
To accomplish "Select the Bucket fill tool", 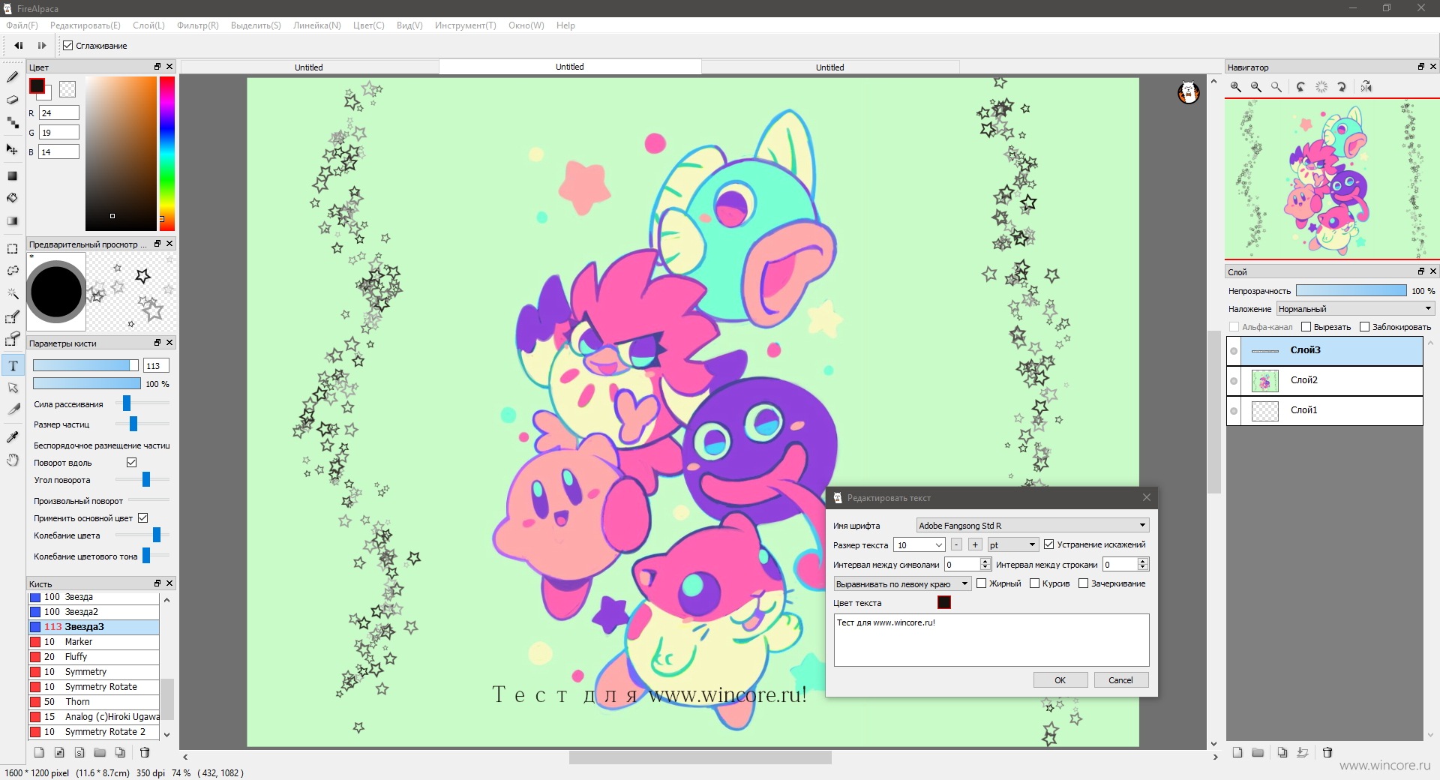I will pos(12,198).
